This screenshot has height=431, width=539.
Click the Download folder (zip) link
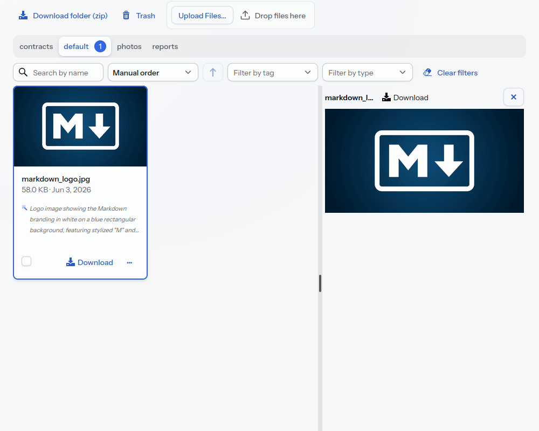[x=63, y=16]
